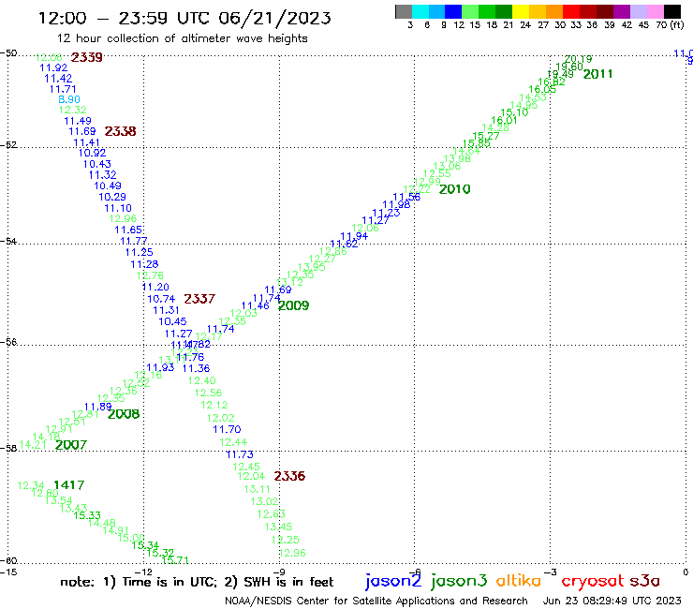Click the -3 longitude axis label

click(x=551, y=572)
